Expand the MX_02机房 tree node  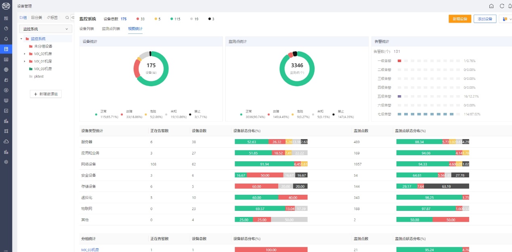(x=25, y=54)
